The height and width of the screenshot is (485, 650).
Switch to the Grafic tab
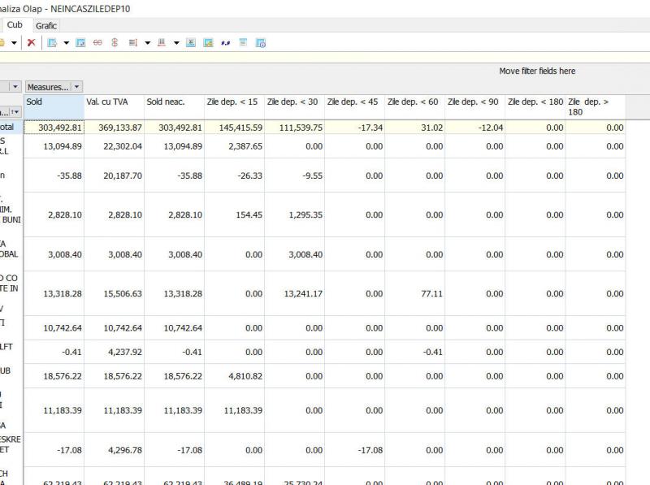pyautogui.click(x=46, y=26)
